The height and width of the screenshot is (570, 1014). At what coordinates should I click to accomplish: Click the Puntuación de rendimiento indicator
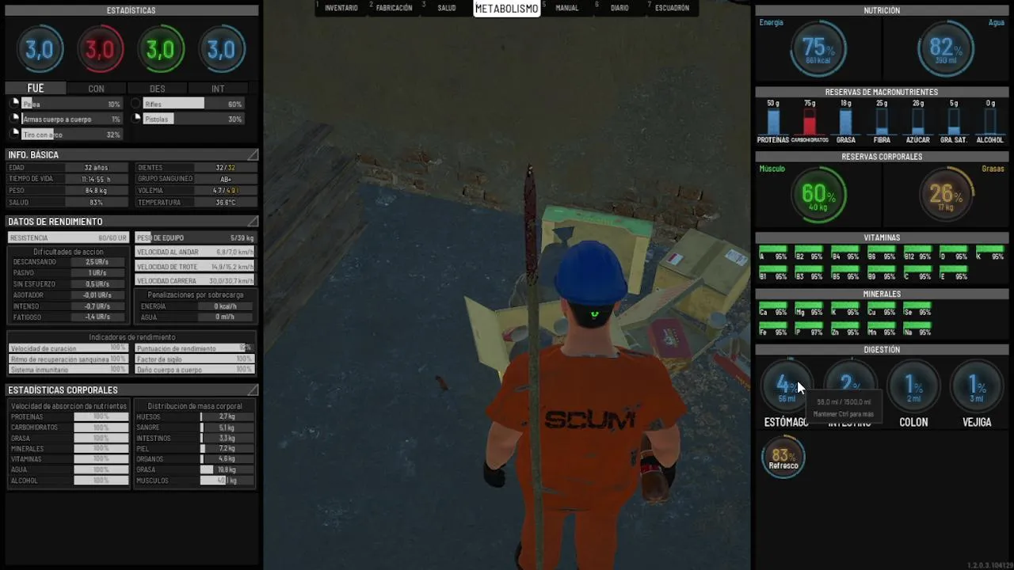tap(195, 348)
